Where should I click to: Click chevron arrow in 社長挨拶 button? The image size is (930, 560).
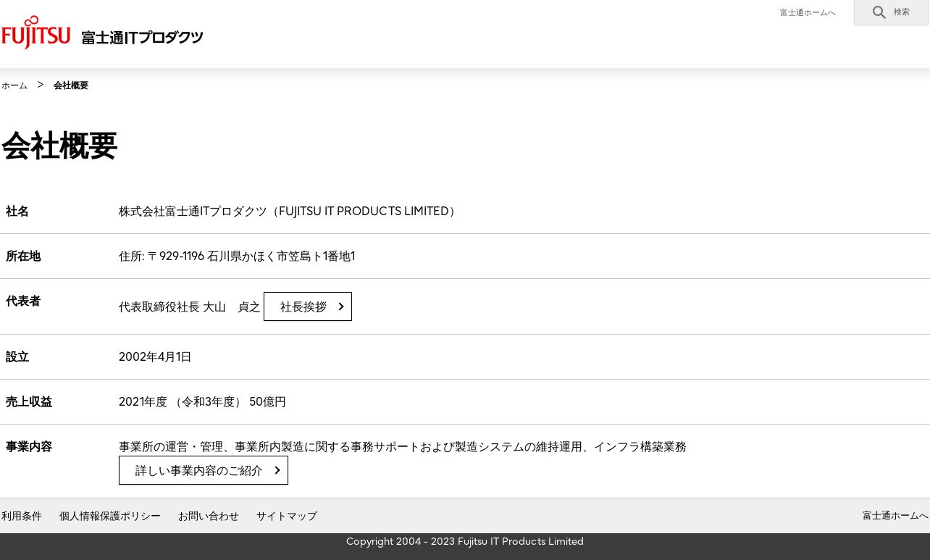pos(341,306)
